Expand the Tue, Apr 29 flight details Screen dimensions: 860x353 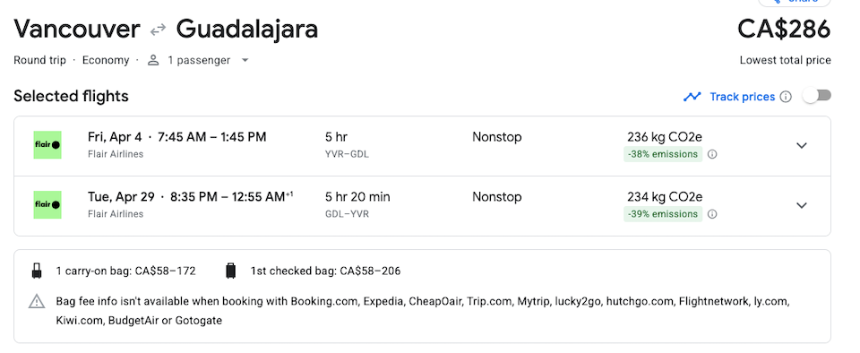point(802,205)
